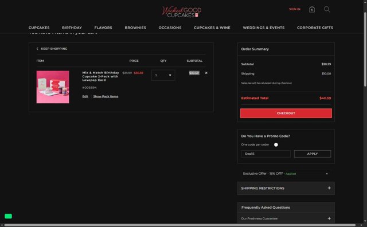
Task: Click the sales tax notice text
Action: [x=266, y=83]
